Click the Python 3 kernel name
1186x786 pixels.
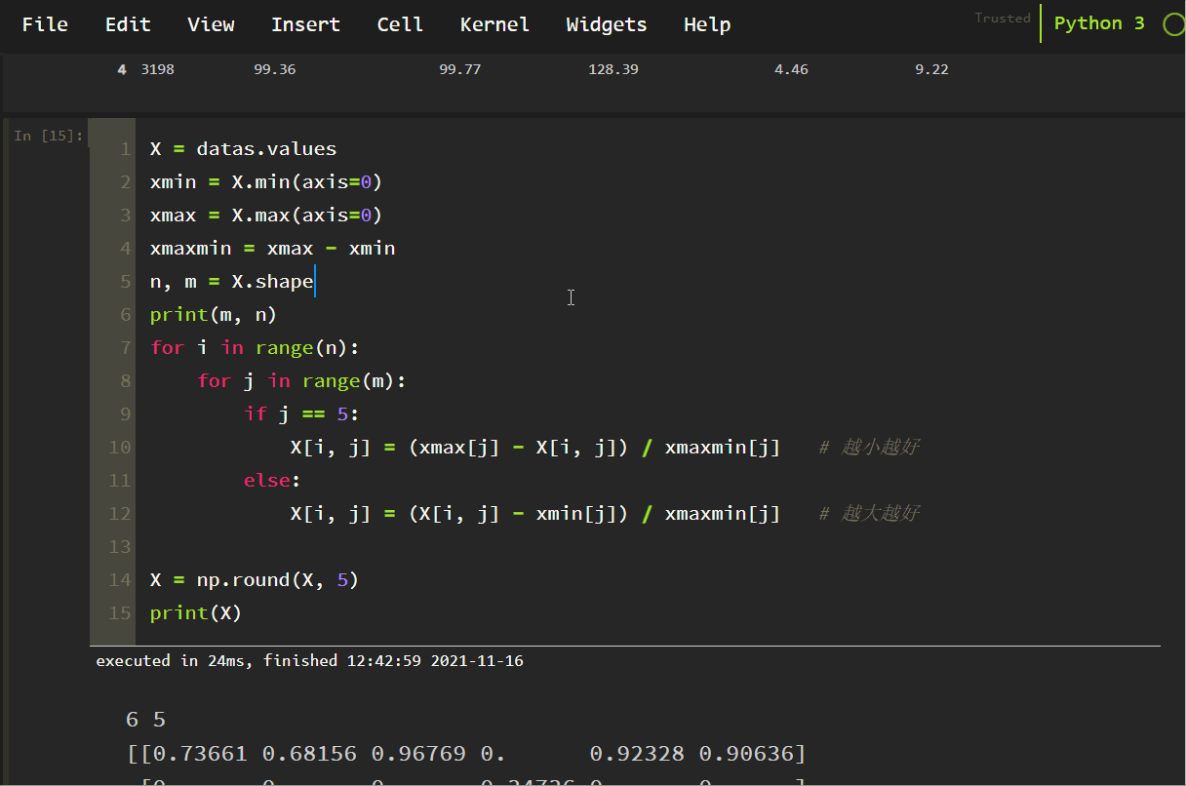1099,23
